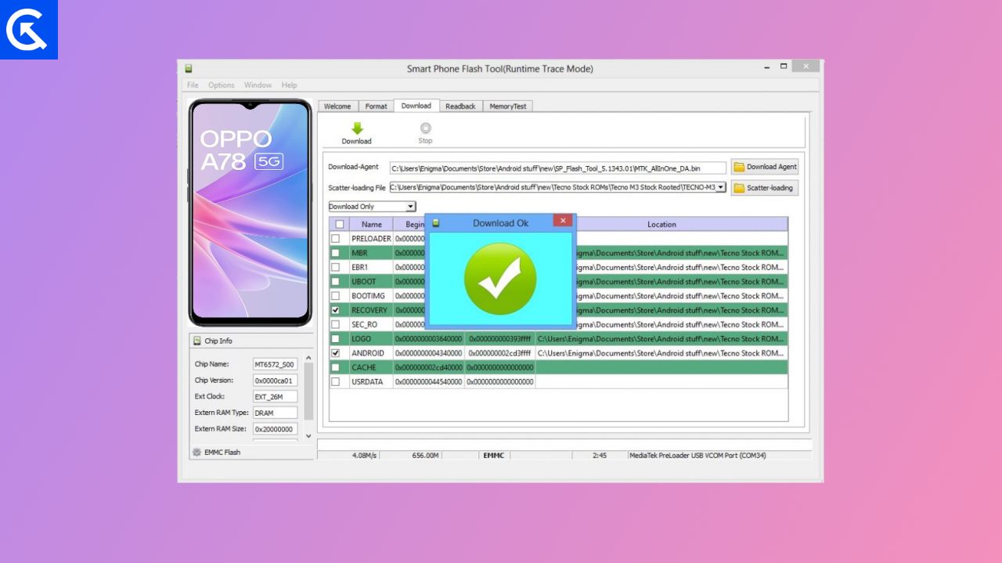
Task: Click the Chip Name value field
Action: pos(275,364)
